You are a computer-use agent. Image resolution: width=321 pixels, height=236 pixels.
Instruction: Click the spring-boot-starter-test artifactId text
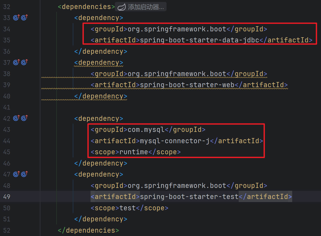pyautogui.click(x=189, y=197)
